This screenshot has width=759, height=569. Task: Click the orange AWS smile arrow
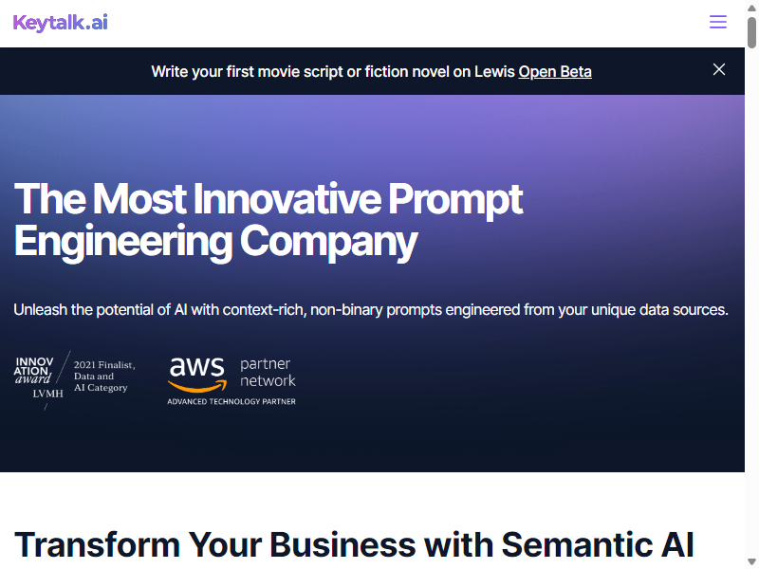pyautogui.click(x=197, y=386)
